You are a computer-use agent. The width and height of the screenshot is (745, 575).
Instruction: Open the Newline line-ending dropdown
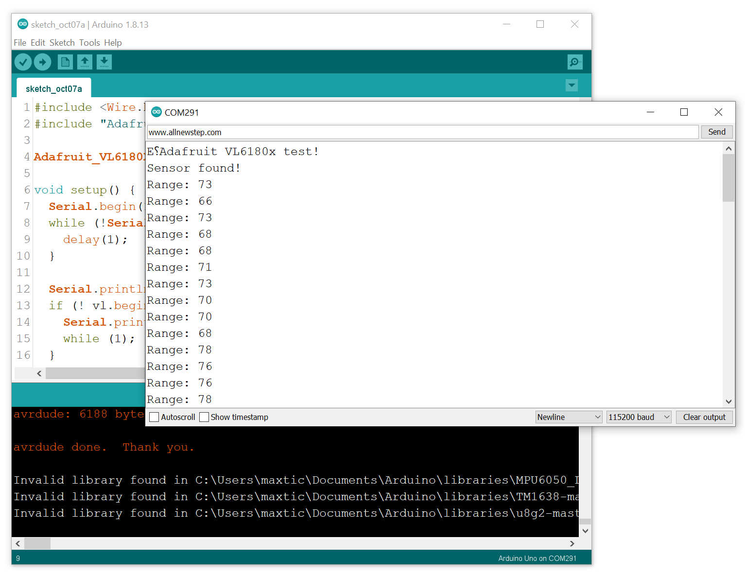569,417
